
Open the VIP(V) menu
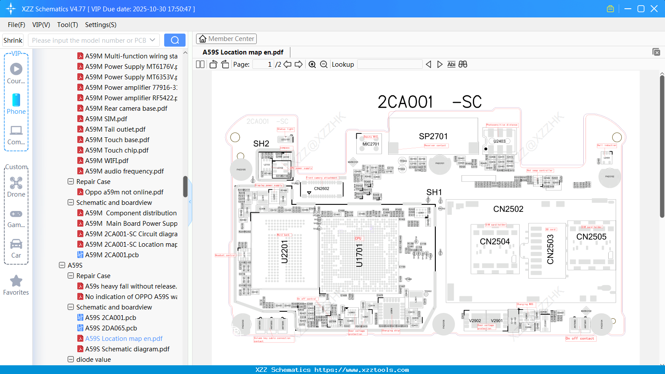coord(41,25)
